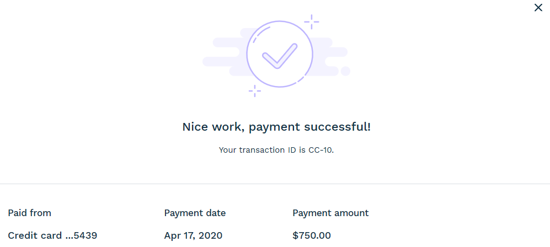
Task: Click the sparkle icon above the success circle
Action: (x=312, y=23)
